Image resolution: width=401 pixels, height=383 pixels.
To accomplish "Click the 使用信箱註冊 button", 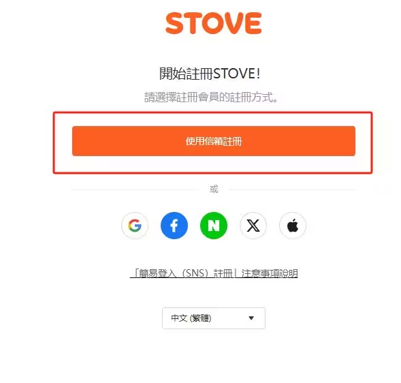I will coord(214,141).
